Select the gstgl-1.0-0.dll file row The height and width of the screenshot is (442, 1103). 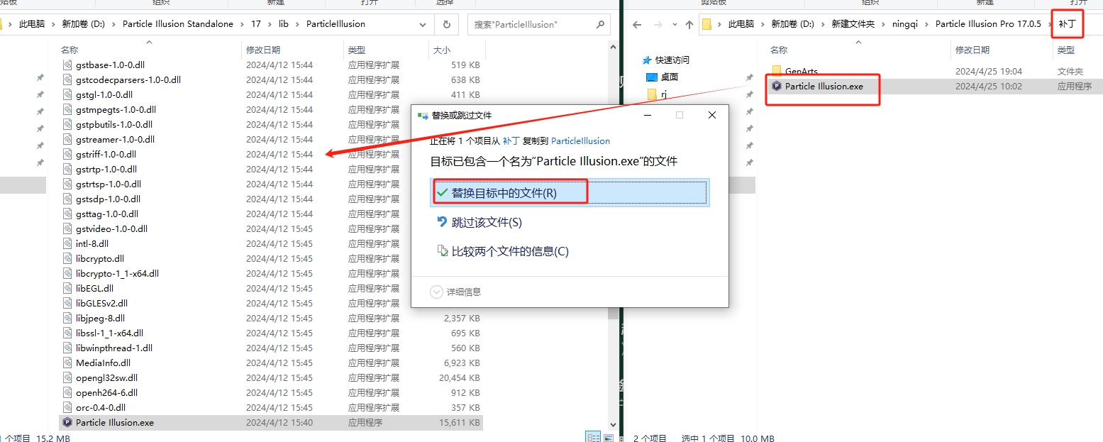coord(270,94)
